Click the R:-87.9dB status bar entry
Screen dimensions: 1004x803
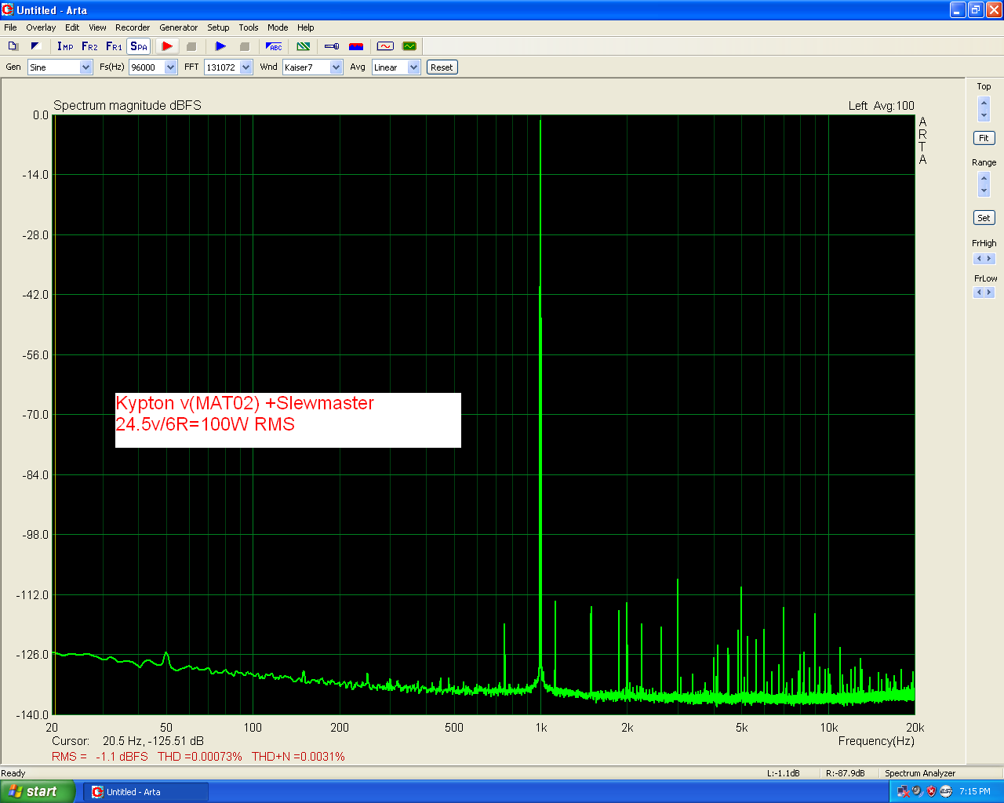(846, 773)
